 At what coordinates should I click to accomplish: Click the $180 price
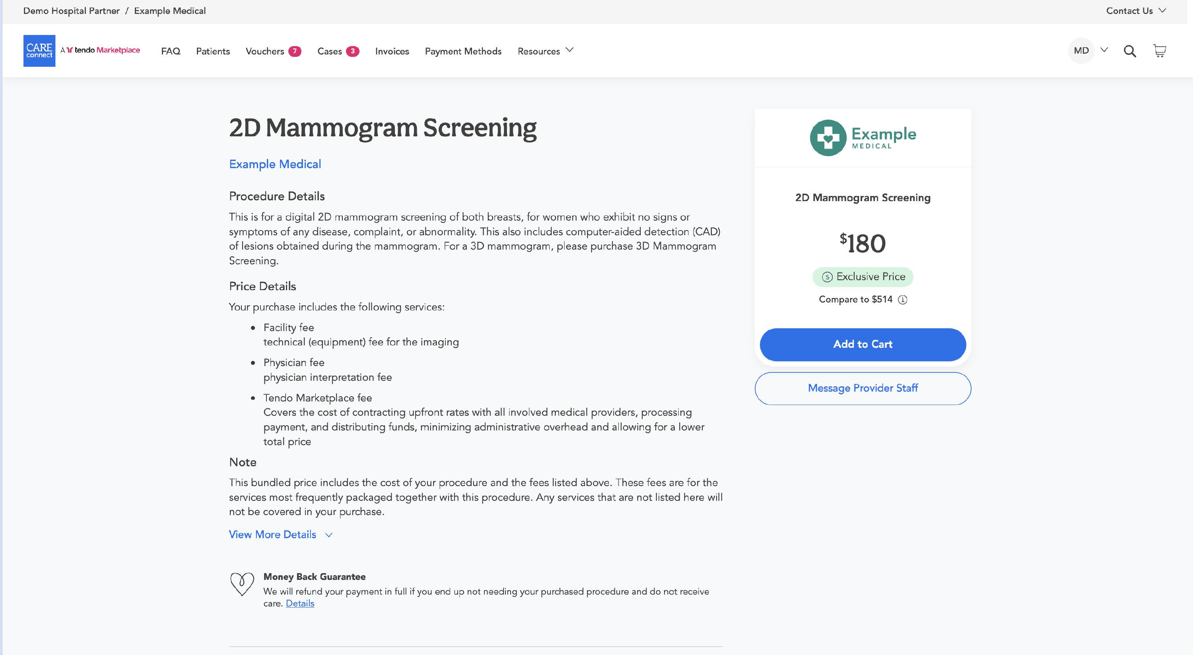[863, 243]
